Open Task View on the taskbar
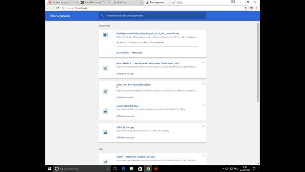The height and width of the screenshot is (172, 305). 115,169
